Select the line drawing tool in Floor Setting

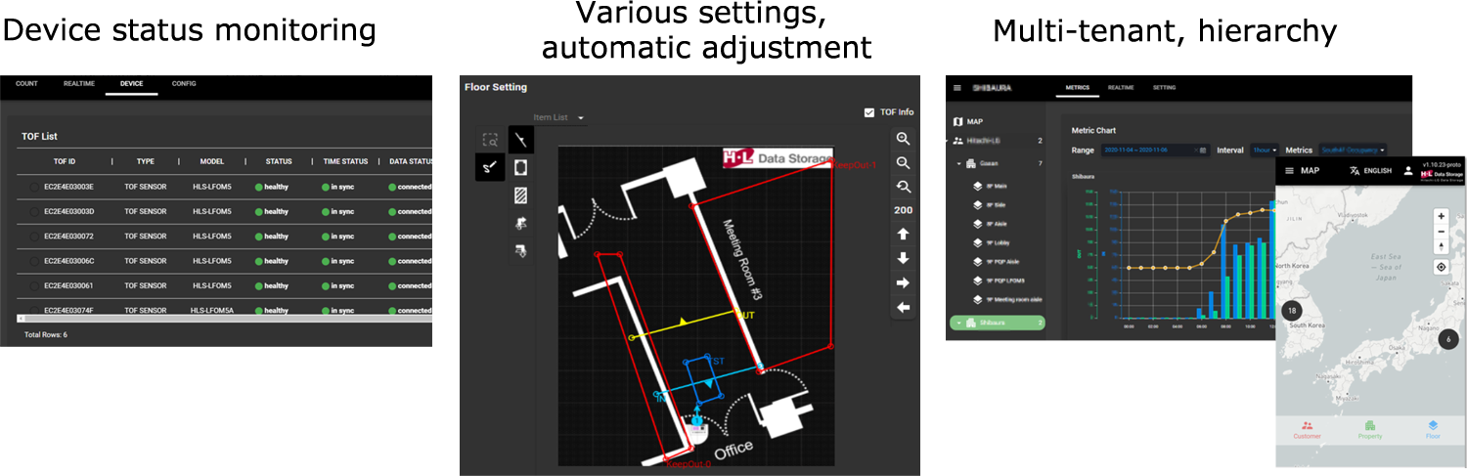(521, 141)
